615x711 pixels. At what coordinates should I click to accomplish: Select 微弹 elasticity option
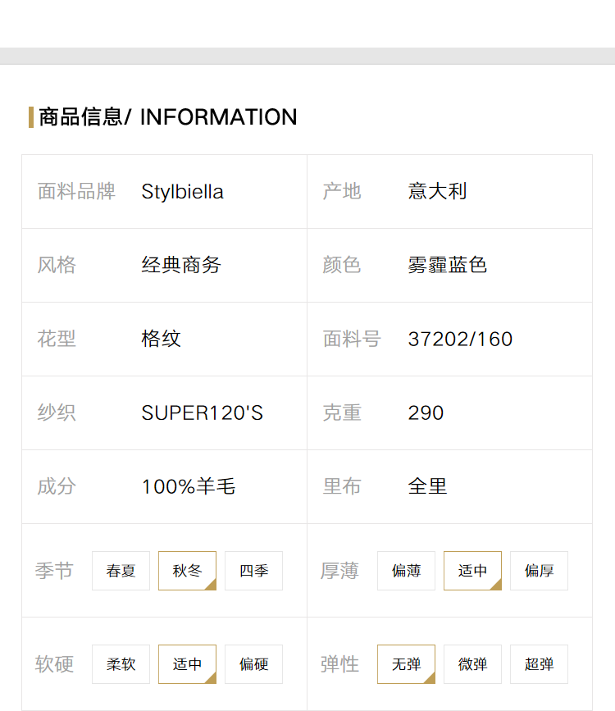click(472, 663)
